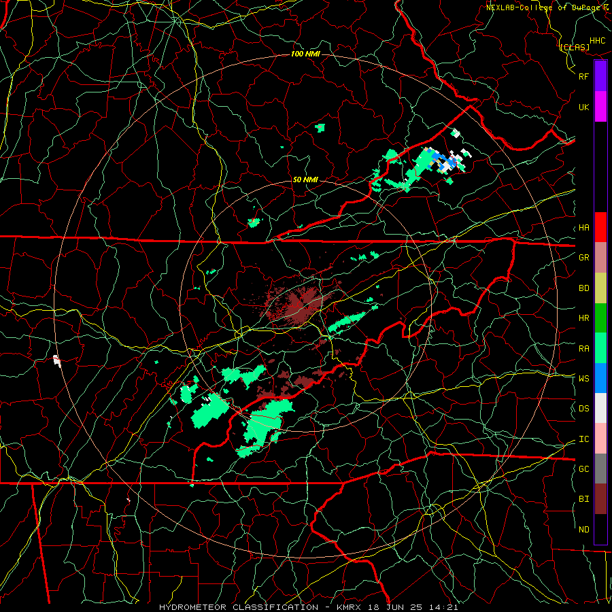Select the red HA legend swatch

(600, 227)
